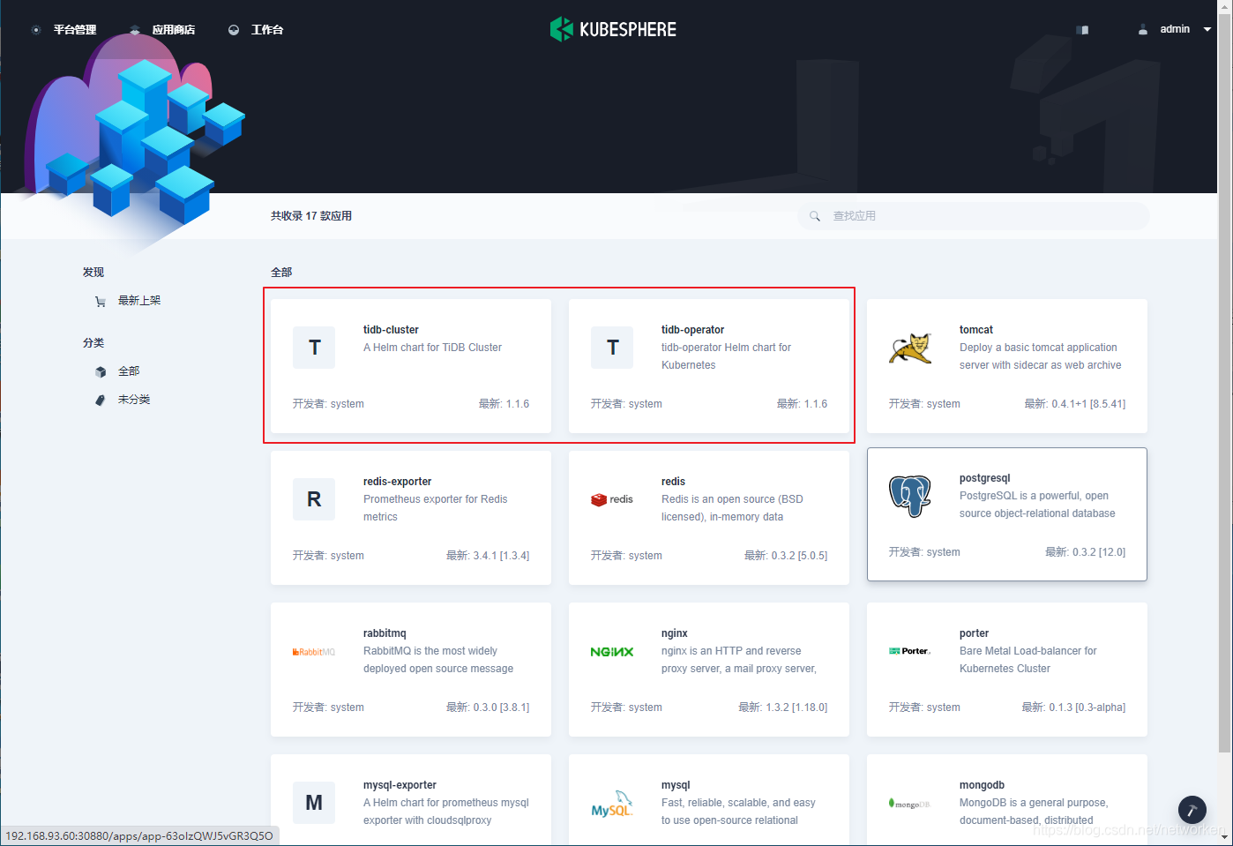
Task: Click the back-to-top round button
Action: click(x=1192, y=810)
